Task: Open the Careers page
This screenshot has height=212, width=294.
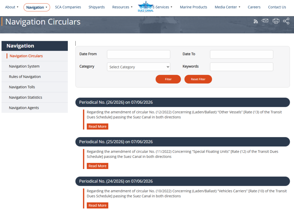Action: point(254,7)
